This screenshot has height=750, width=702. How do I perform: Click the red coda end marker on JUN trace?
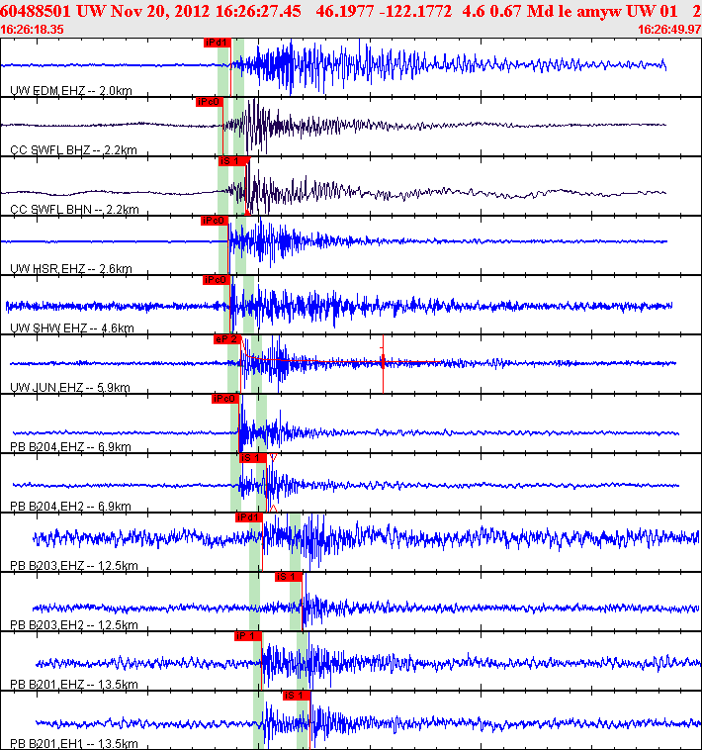click(383, 363)
